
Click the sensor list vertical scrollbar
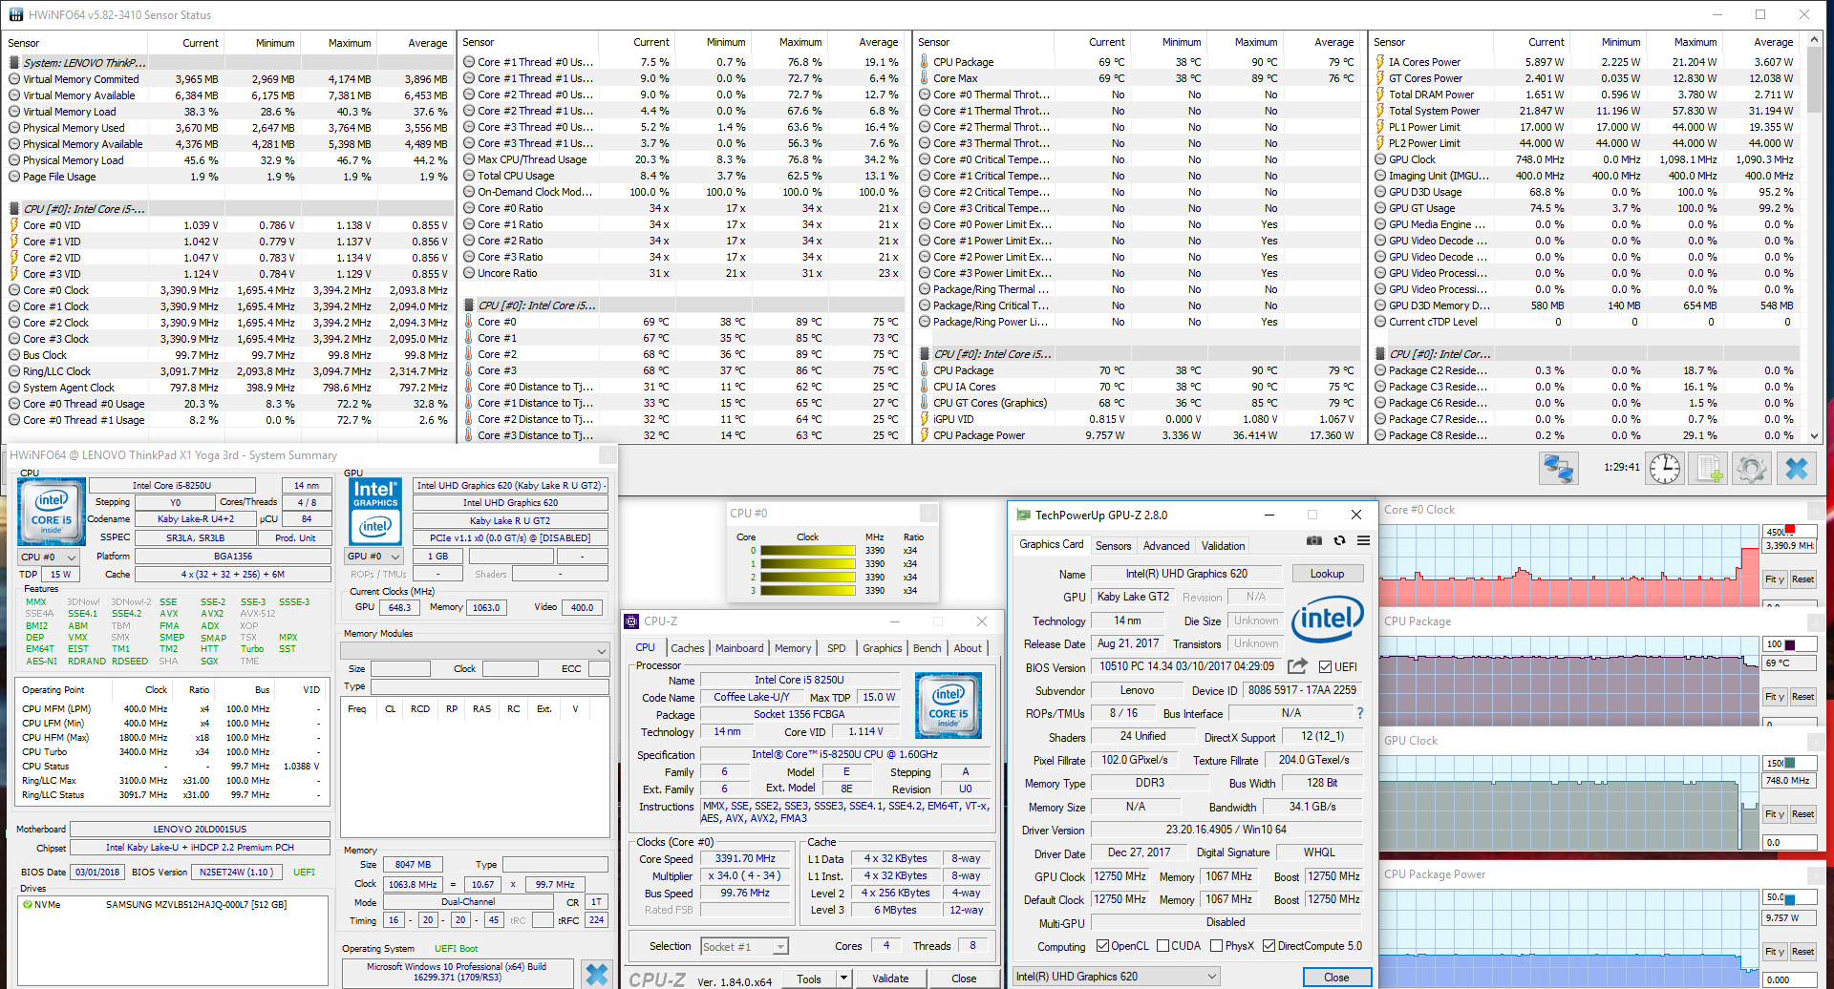click(1814, 239)
